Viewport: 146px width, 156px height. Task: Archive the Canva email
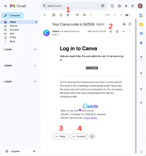54,15
